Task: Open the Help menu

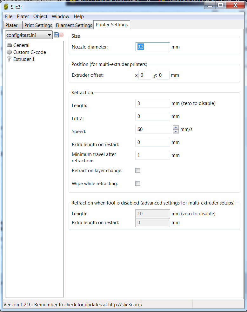Action: (79, 16)
